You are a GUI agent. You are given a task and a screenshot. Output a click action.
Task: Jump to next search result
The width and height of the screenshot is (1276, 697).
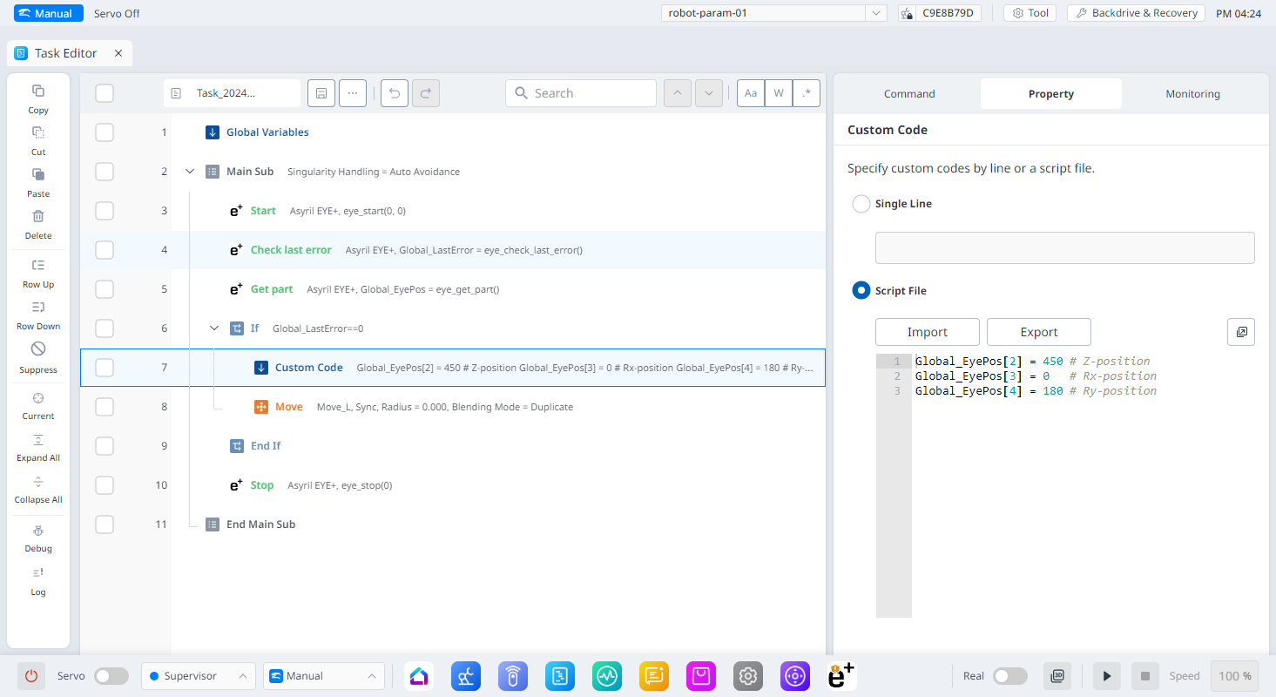709,93
